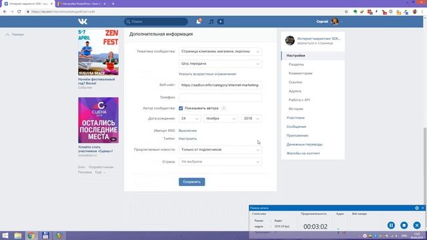Bookmark page with star icon
This screenshot has width=427, height=240.
point(346,12)
